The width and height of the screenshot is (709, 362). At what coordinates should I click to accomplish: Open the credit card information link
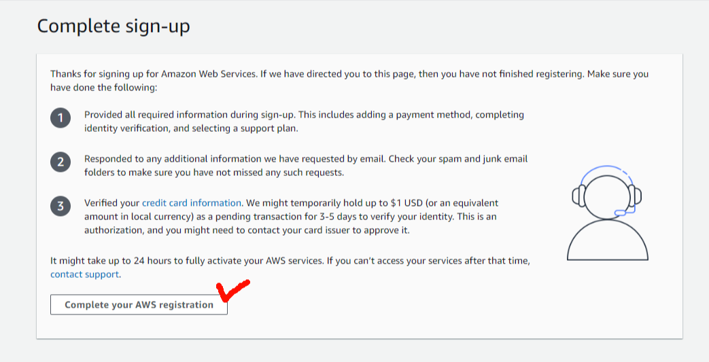[x=192, y=203]
